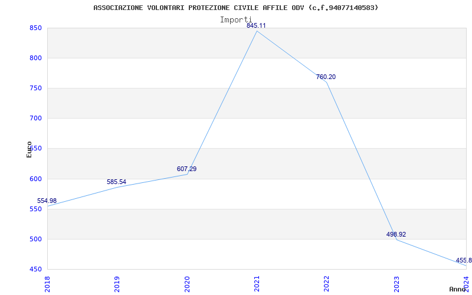Viewport: 472px width, 295px height.
Task: Click the 2023 x-axis year label
Action: click(396, 284)
